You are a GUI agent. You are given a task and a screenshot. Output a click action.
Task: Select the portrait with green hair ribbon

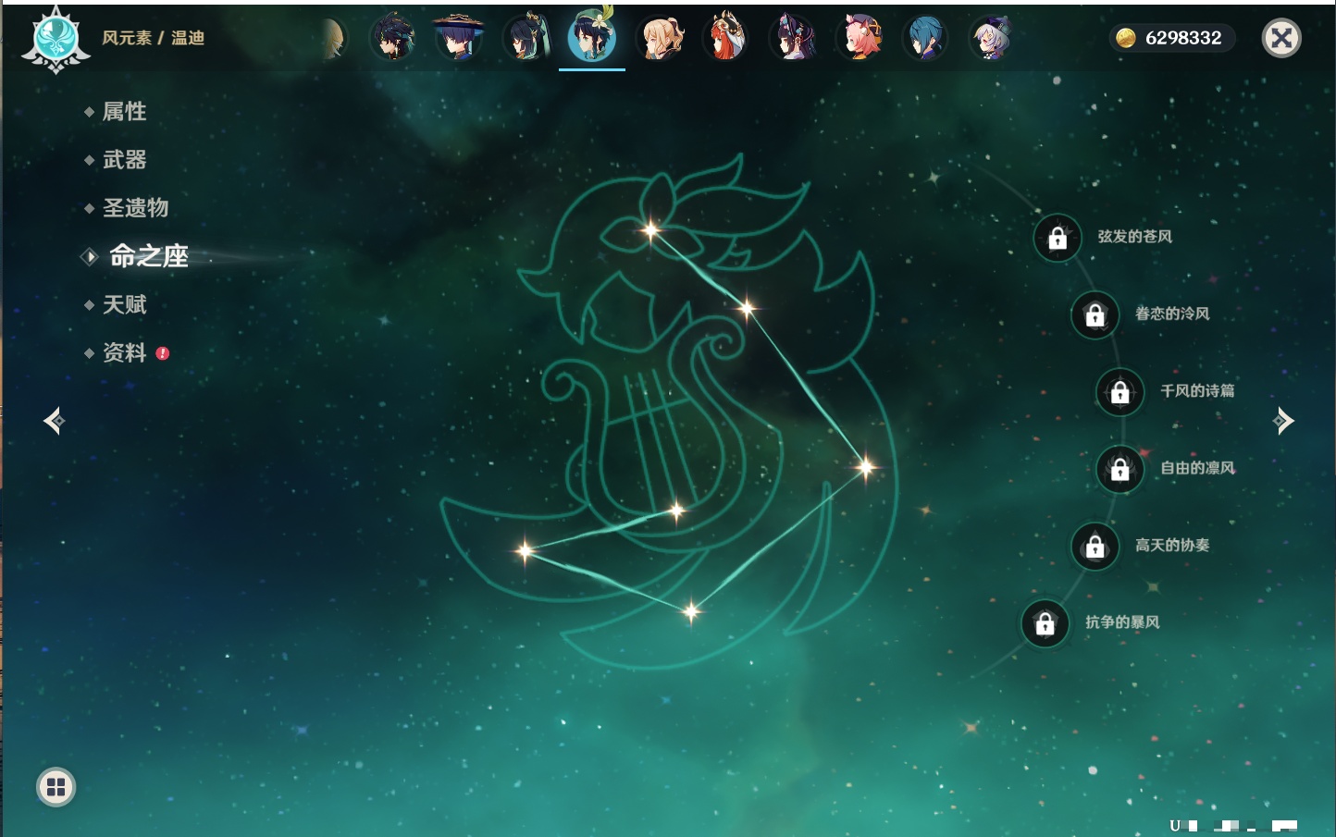pos(526,39)
